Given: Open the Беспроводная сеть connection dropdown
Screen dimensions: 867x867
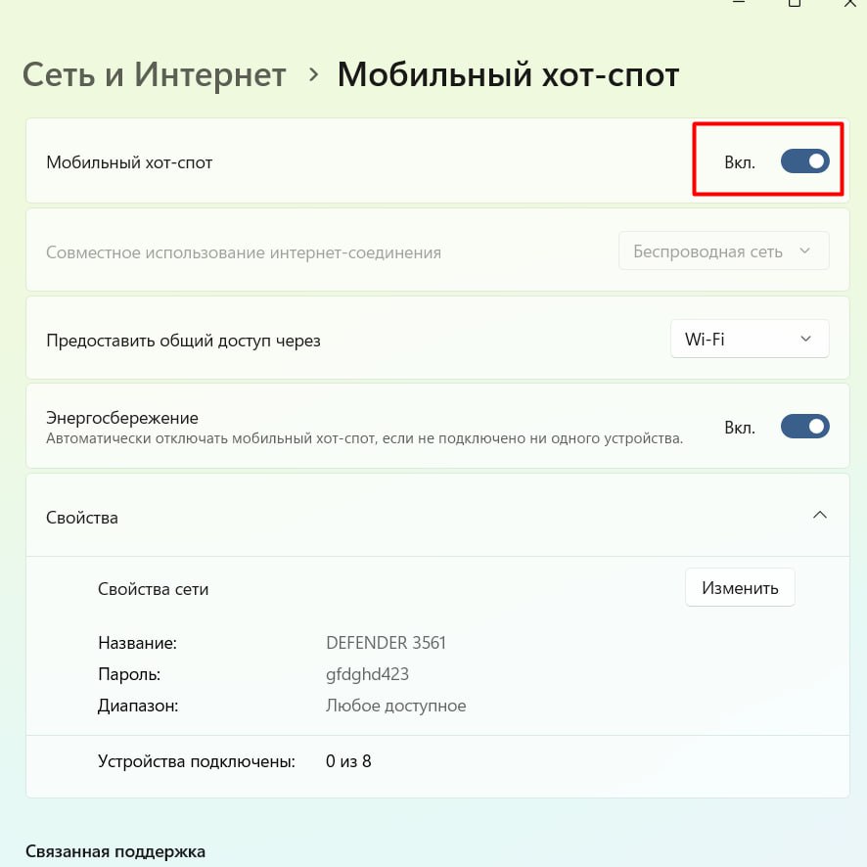Looking at the screenshot, I should [723, 251].
